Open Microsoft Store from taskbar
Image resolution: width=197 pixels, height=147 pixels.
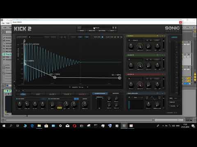coord(46,126)
